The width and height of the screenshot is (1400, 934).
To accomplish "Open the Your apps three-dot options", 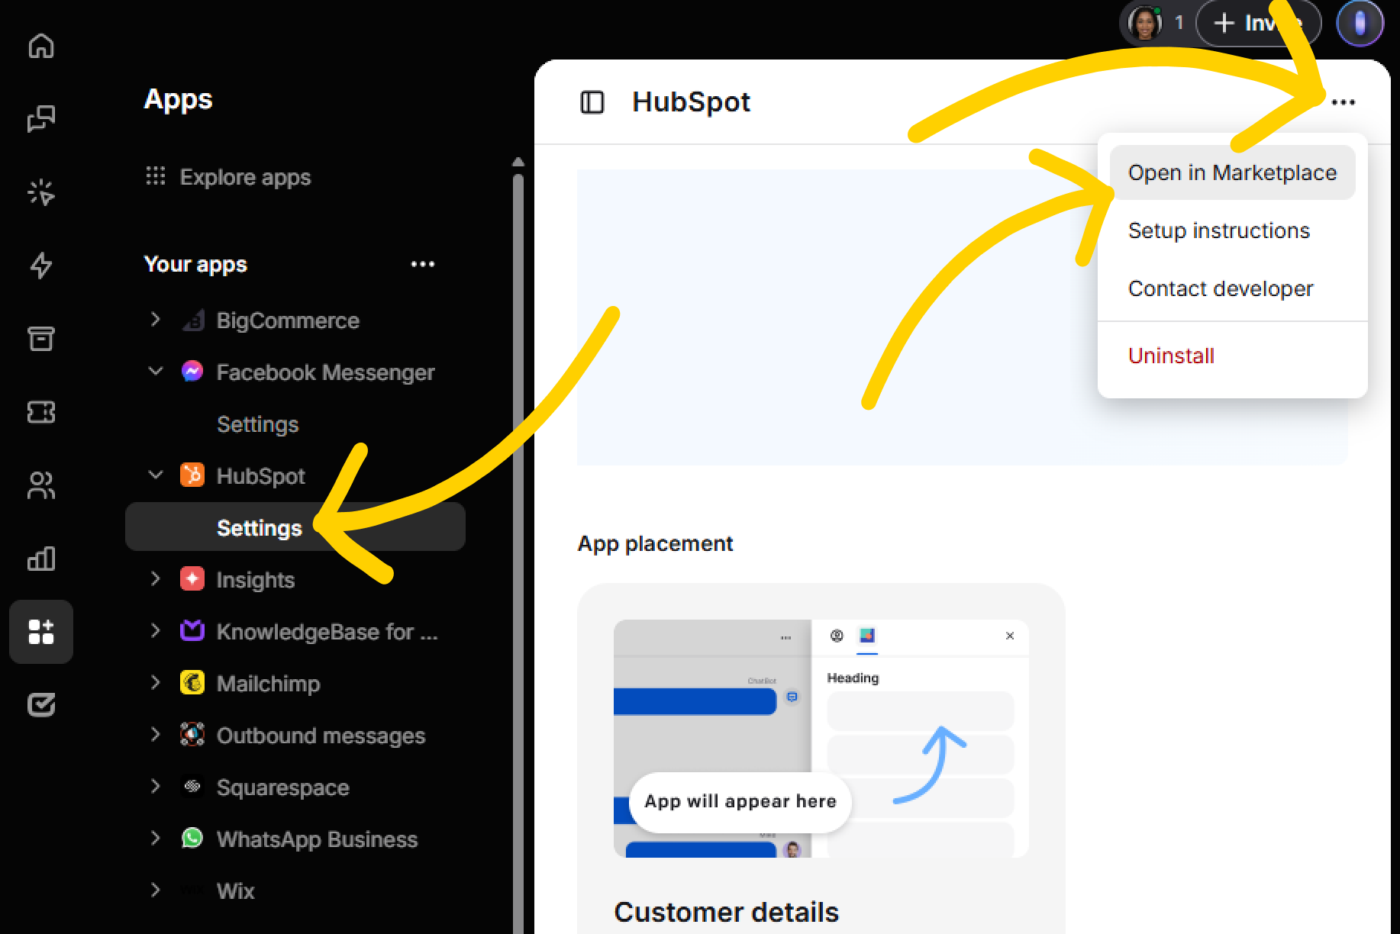I will pos(423,264).
